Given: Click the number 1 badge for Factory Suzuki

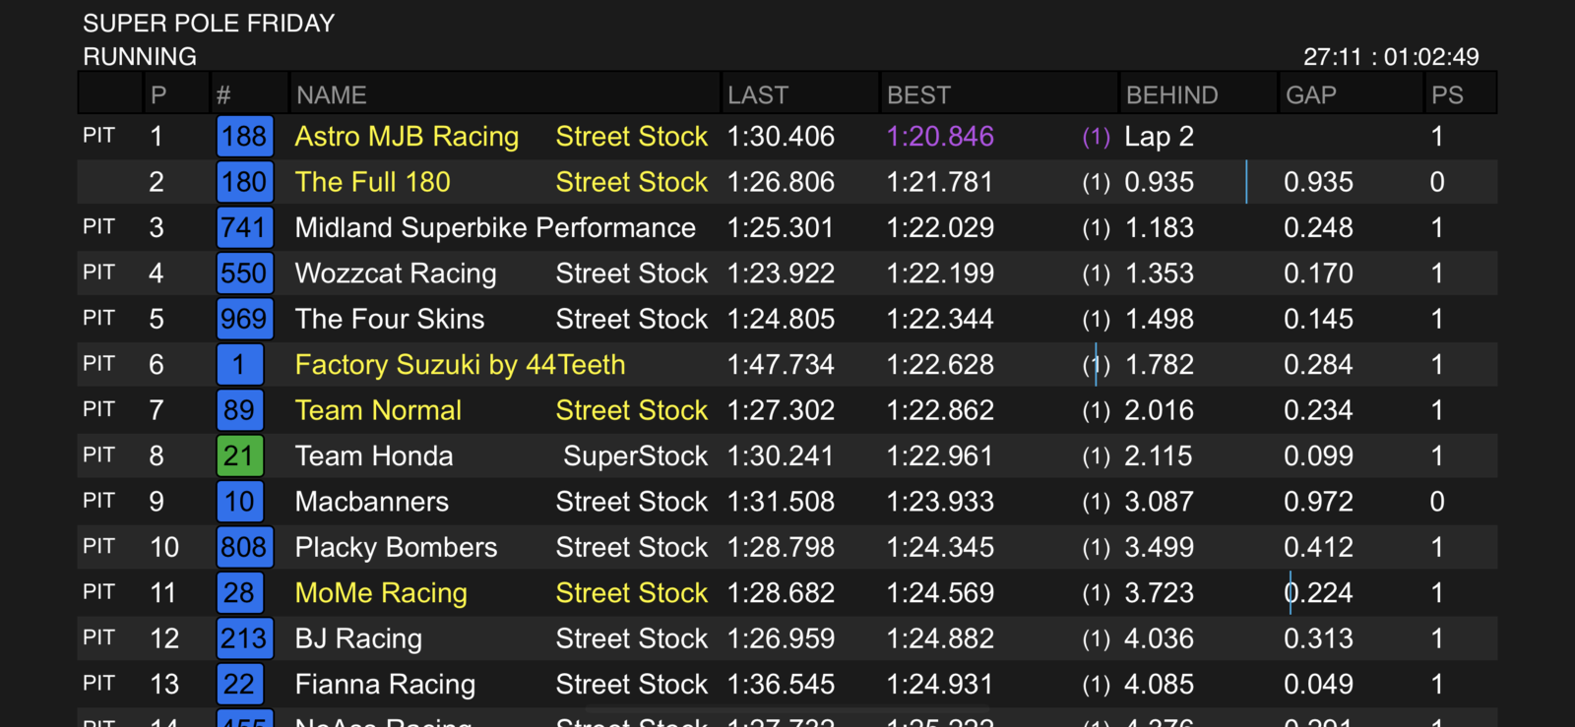Looking at the screenshot, I should tap(239, 365).
